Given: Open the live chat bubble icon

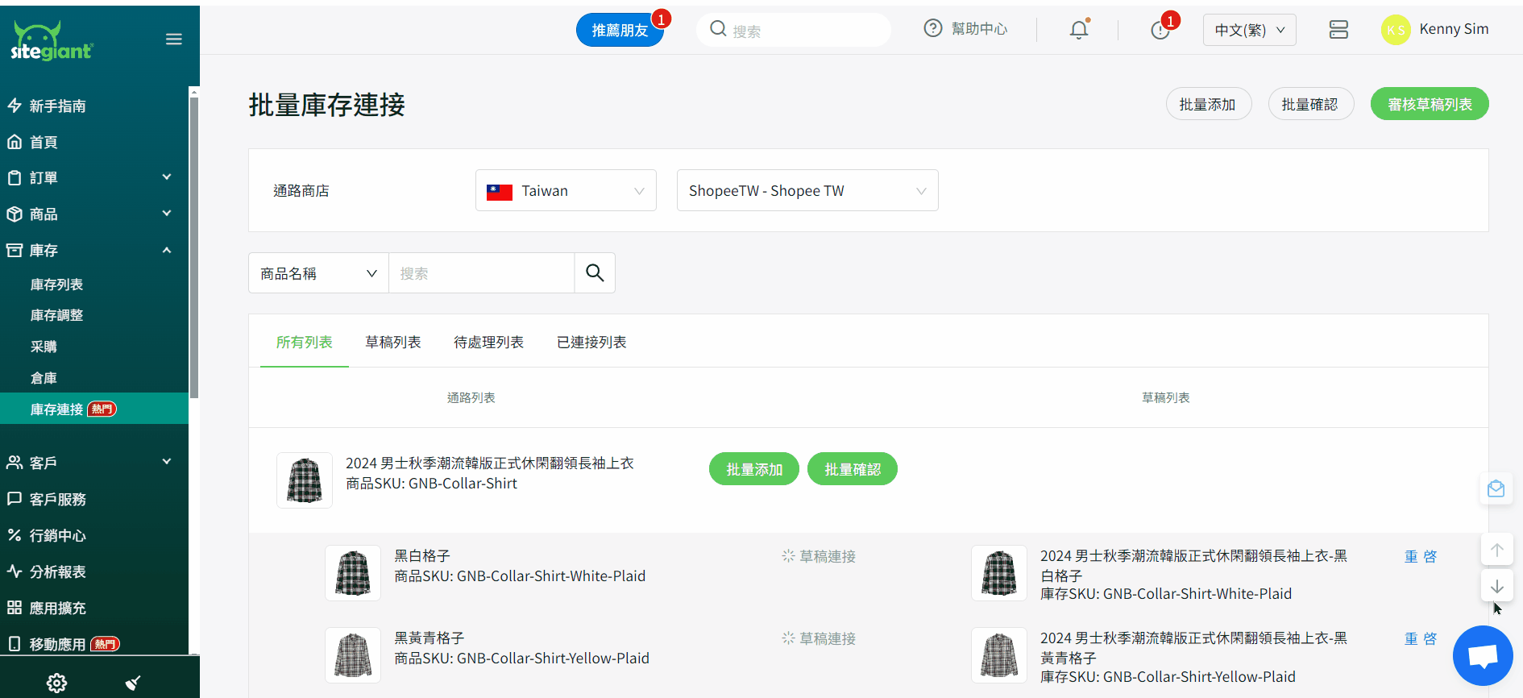Looking at the screenshot, I should (1483, 655).
